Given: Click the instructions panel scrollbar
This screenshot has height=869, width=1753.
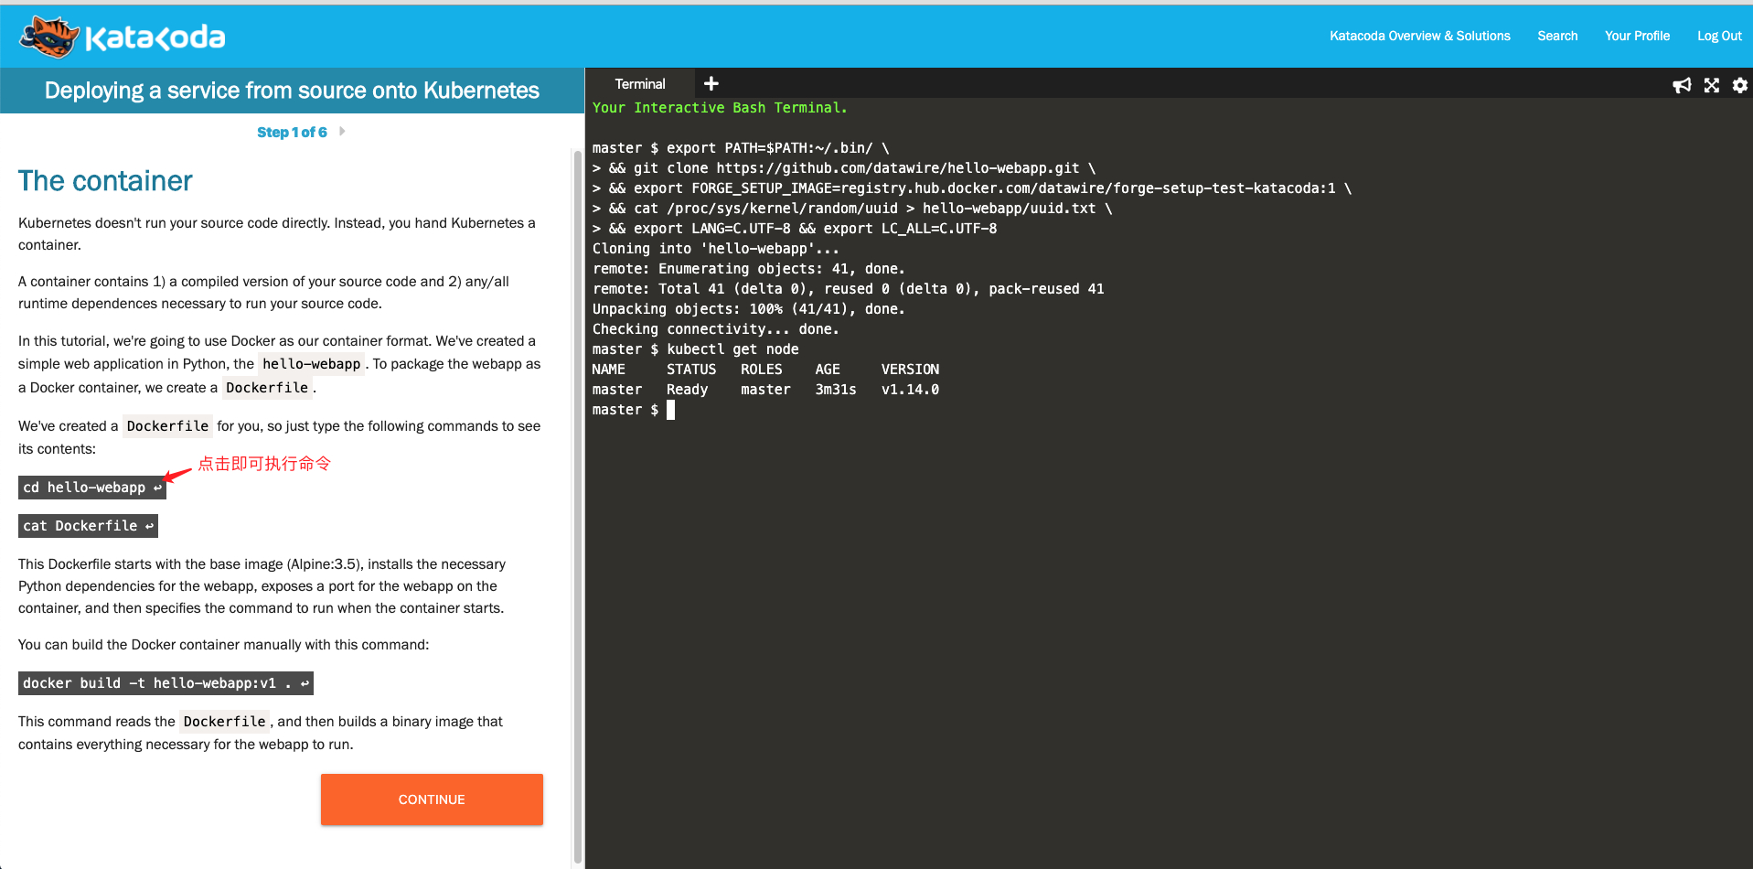Looking at the screenshot, I should click(577, 503).
